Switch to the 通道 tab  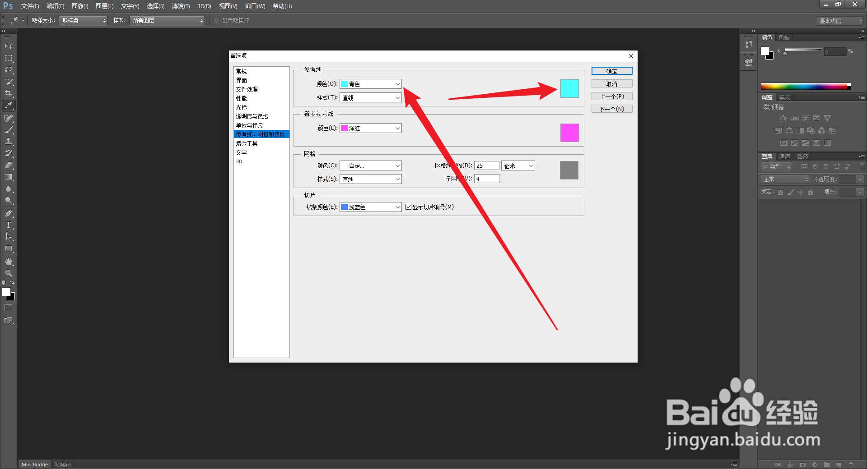coord(784,156)
